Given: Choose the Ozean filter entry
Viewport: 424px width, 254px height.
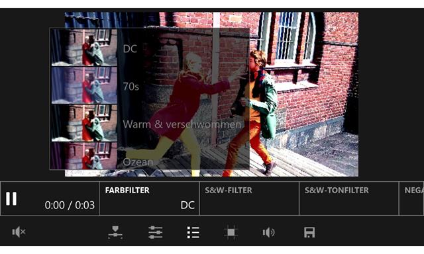Looking at the screenshot, I should coord(138,161).
